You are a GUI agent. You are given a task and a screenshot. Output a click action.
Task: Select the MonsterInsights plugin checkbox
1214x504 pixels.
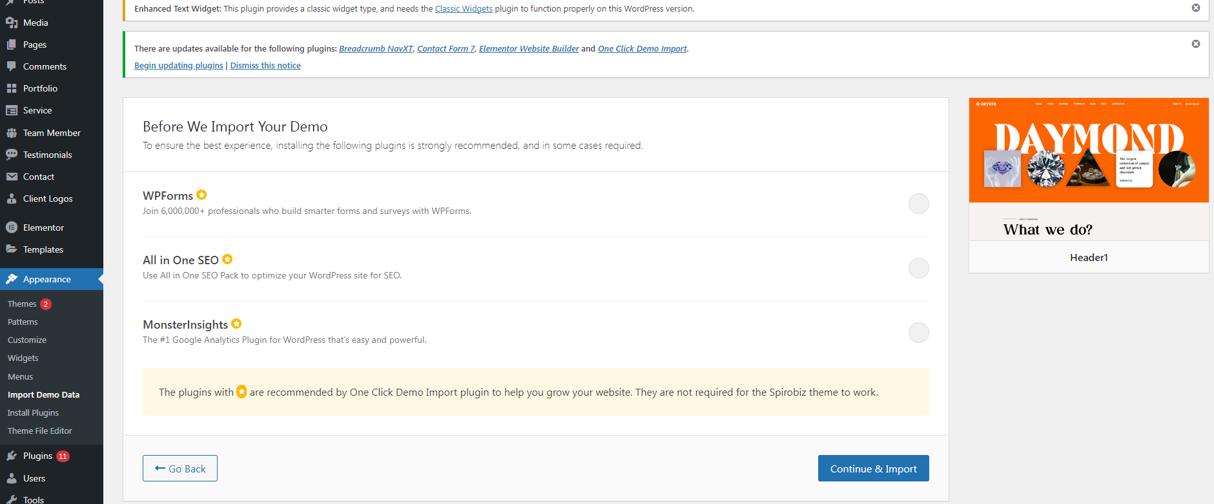point(918,333)
